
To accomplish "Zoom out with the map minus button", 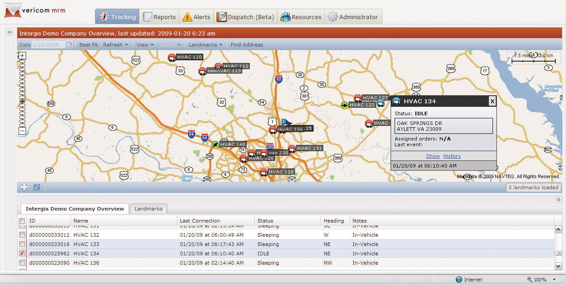I will [23, 131].
